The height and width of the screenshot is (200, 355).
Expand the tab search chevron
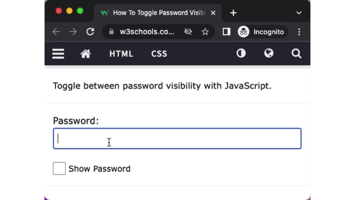299,13
